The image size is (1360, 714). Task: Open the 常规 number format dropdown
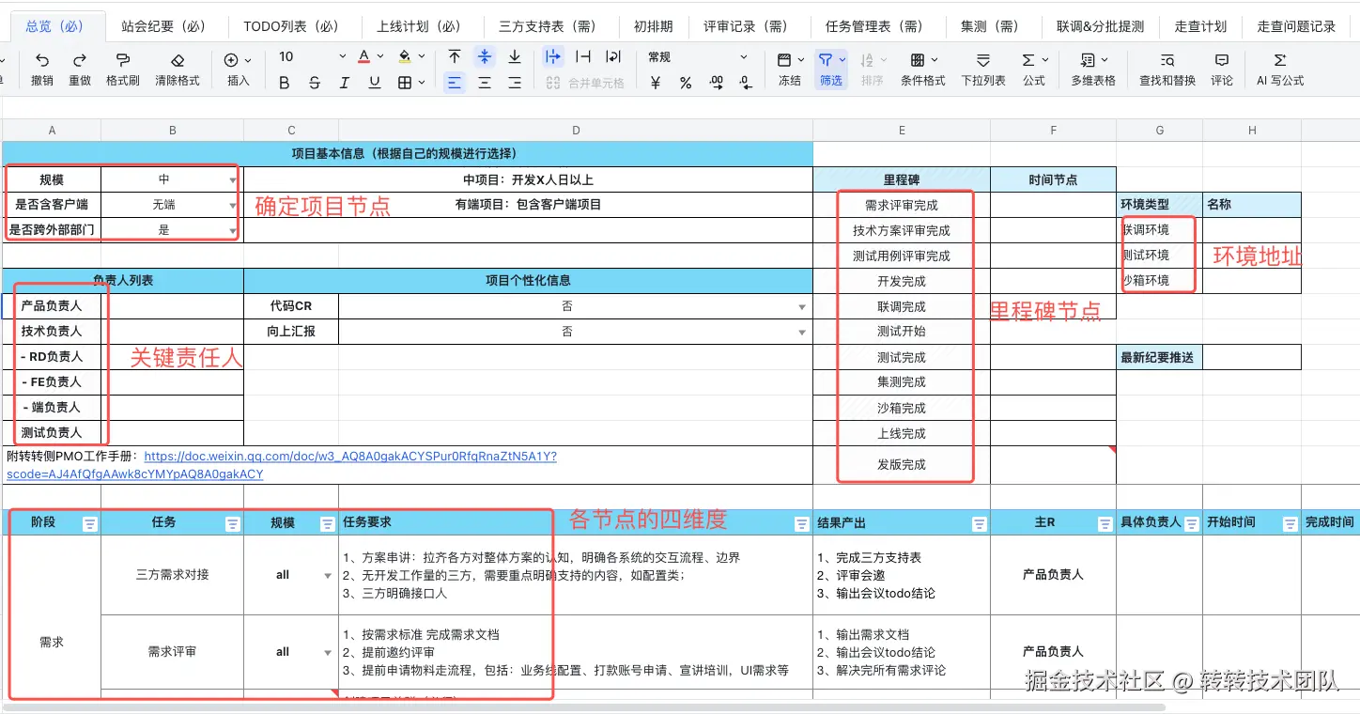tap(698, 57)
